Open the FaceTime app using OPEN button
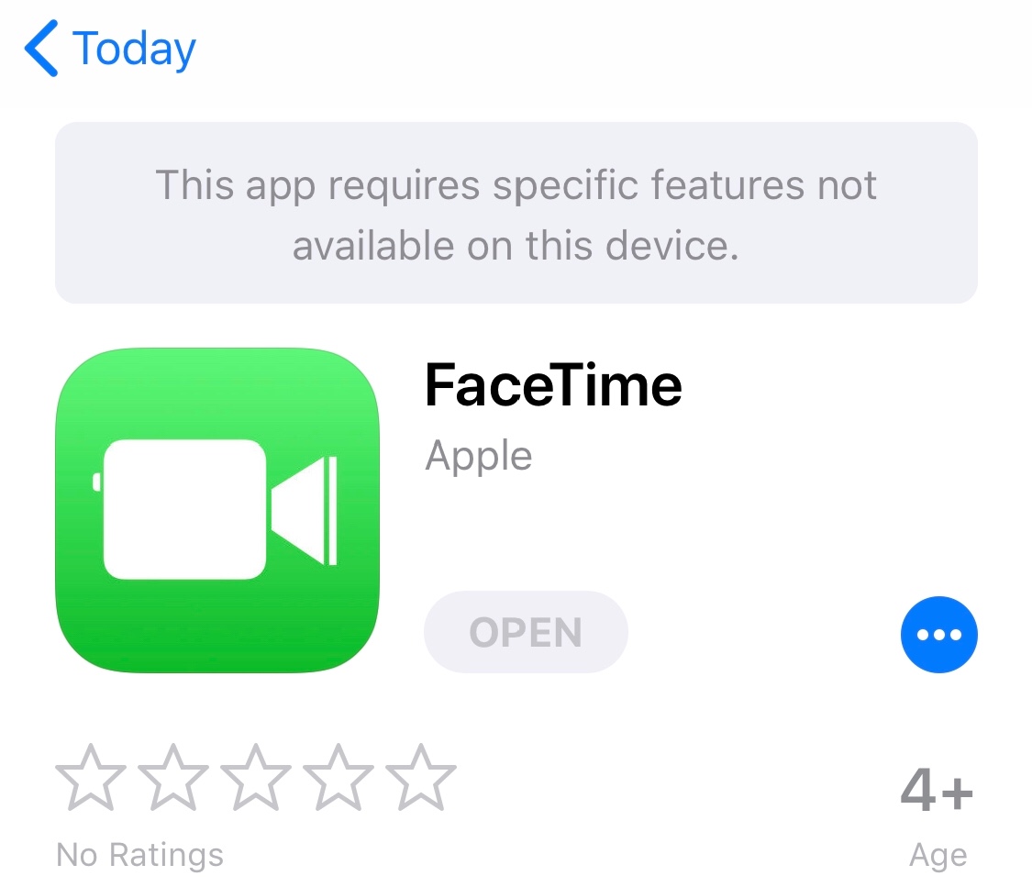The height and width of the screenshot is (887, 1032). click(x=526, y=632)
